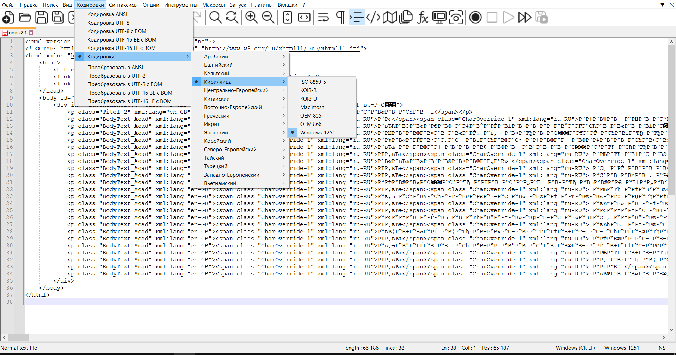The image size is (676, 355).
Task: Open the Function list fx icon
Action: click(x=422, y=17)
